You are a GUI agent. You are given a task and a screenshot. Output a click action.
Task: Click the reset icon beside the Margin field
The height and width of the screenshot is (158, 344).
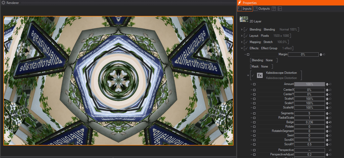(x=324, y=54)
